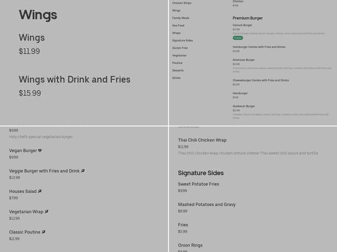Image resolution: width=337 pixels, height=252 pixels.
Task: Select Family Meals in the category list
Action: [181, 18]
